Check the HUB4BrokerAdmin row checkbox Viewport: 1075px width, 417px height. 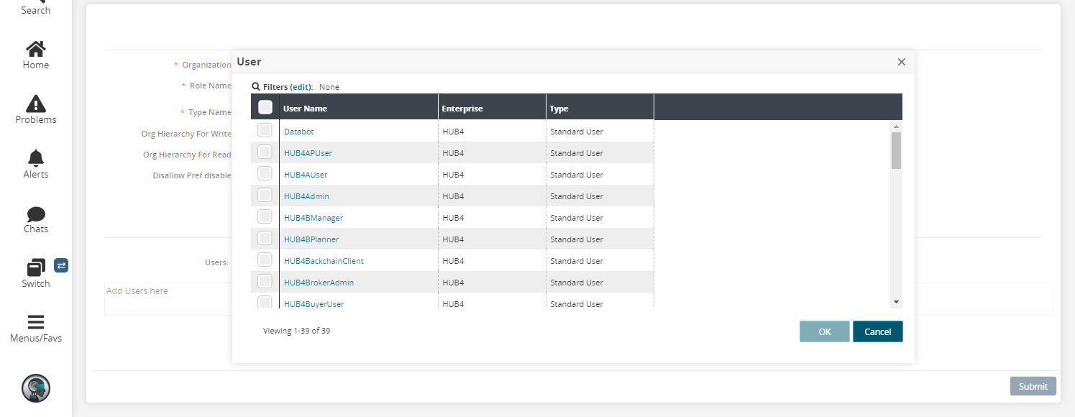[x=265, y=281]
